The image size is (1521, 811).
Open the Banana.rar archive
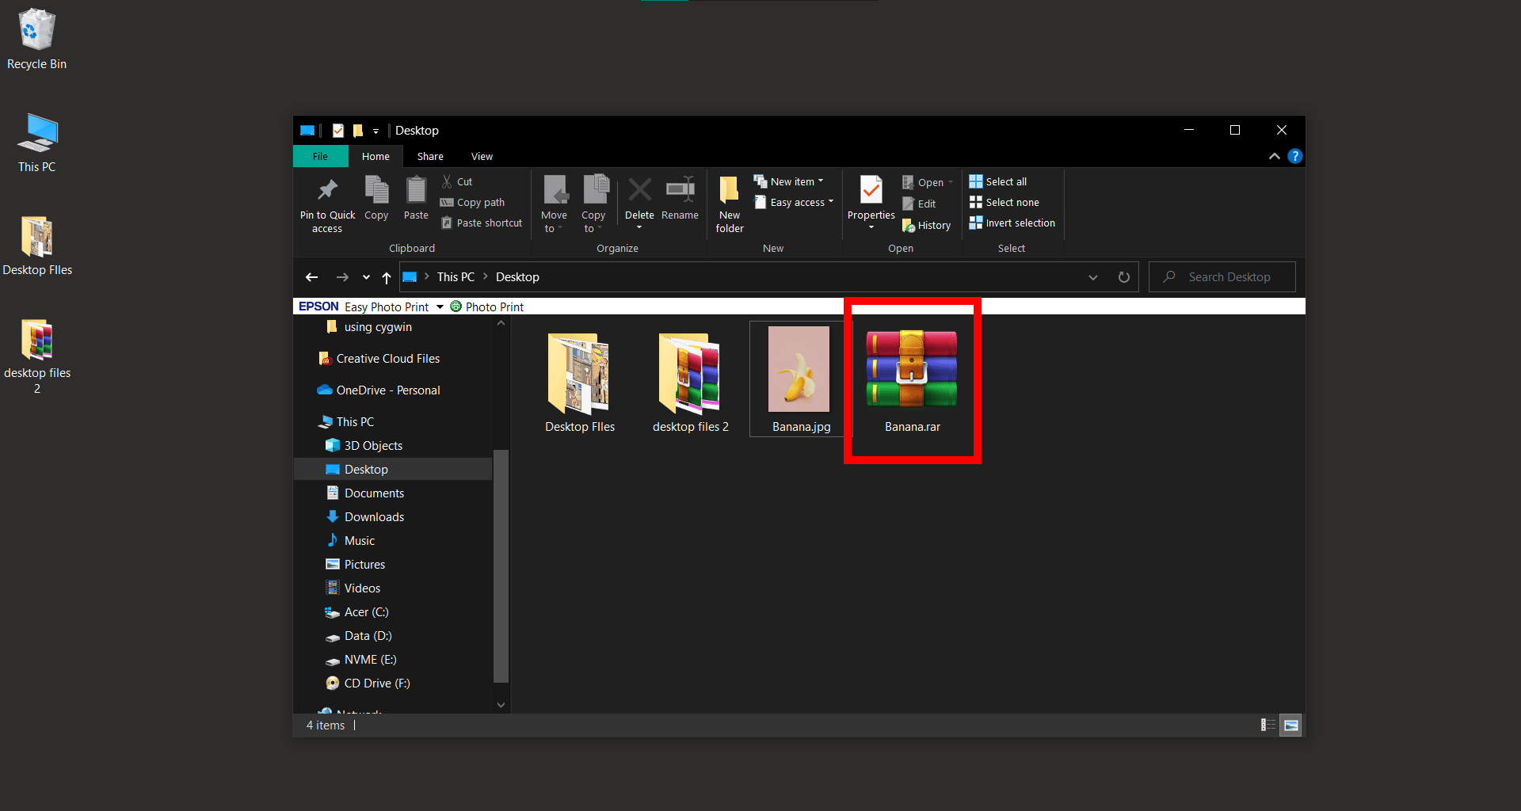coord(912,368)
